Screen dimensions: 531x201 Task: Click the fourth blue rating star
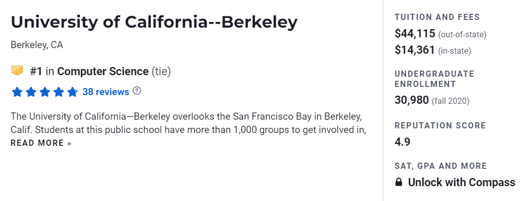point(58,92)
